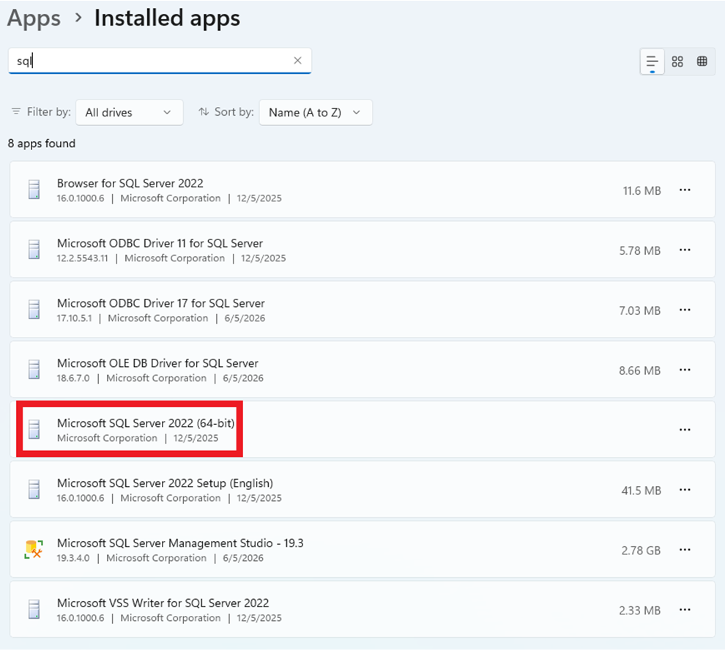Click the Sort by label
The height and width of the screenshot is (651, 725).
coord(234,112)
